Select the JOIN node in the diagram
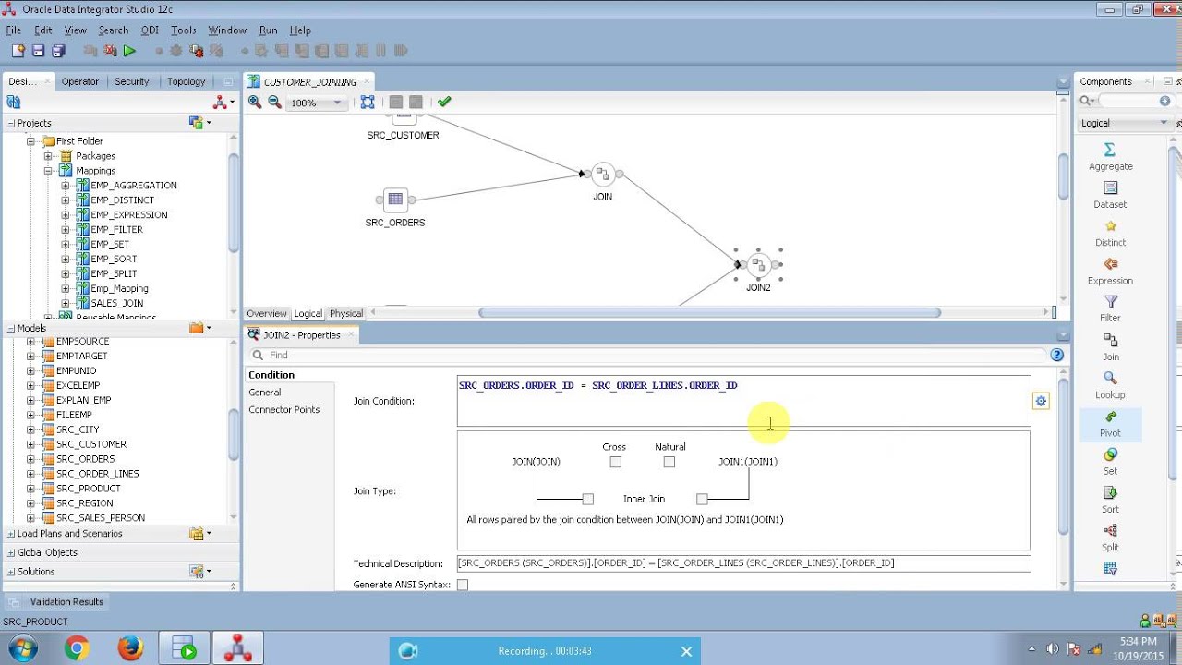Image resolution: width=1182 pixels, height=665 pixels. point(602,174)
